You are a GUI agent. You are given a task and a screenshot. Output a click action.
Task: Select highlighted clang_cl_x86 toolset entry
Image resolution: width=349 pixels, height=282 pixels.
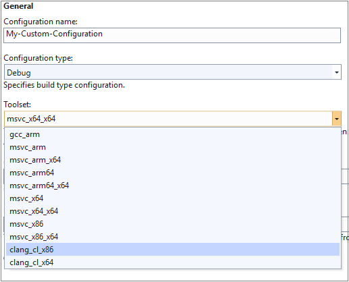173,250
